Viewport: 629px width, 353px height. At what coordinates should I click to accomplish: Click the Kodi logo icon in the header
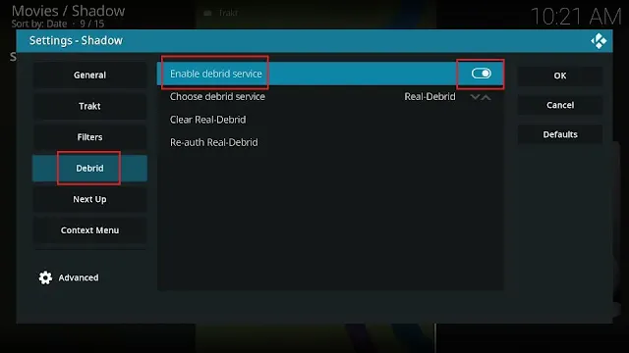coord(599,41)
